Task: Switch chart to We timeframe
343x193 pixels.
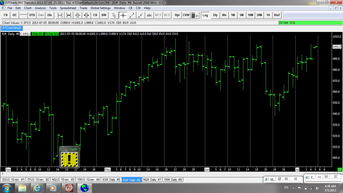Action: [x=224, y=15]
